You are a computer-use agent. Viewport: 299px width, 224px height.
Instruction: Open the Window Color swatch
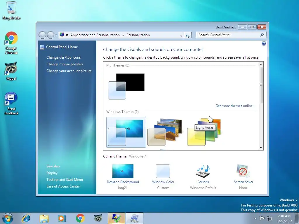tap(163, 171)
